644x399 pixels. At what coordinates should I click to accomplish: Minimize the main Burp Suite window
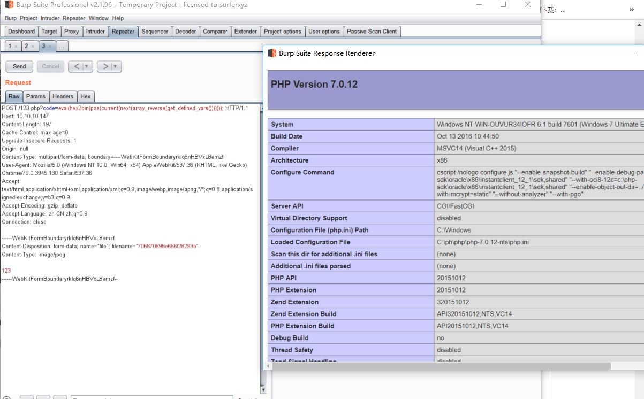(x=478, y=4)
